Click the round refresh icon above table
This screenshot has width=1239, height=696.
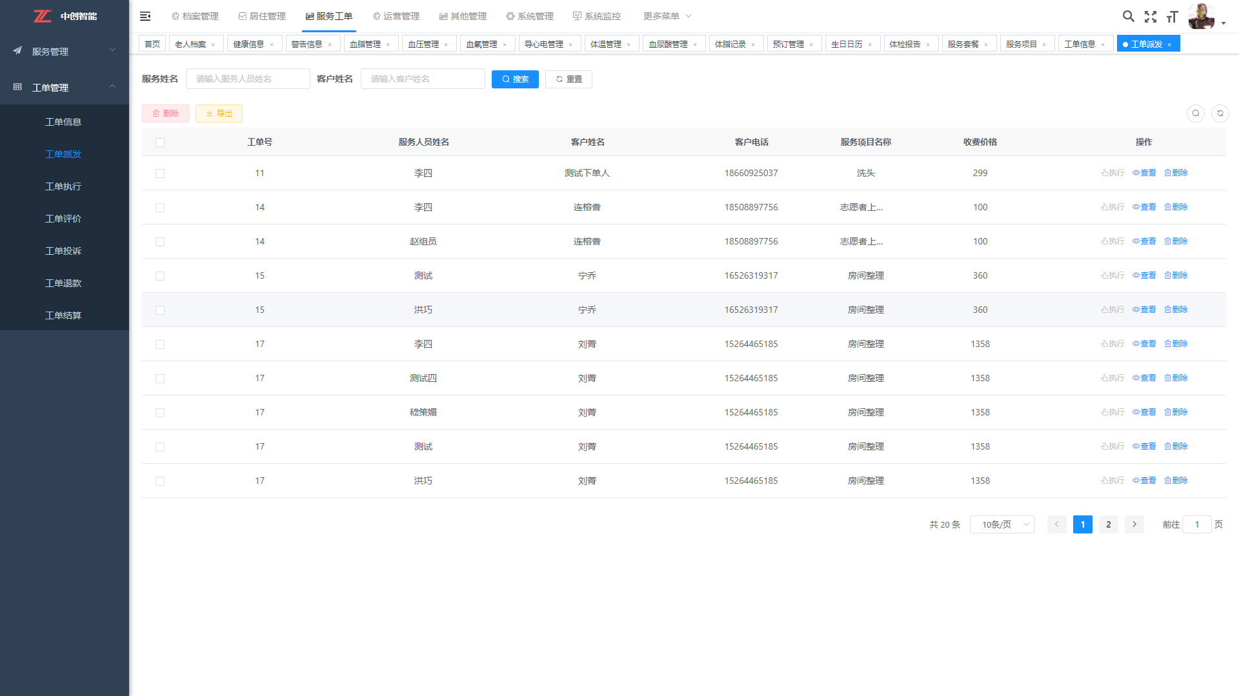[1220, 114]
